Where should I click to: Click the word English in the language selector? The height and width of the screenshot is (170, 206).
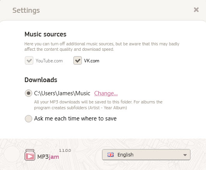125,155
